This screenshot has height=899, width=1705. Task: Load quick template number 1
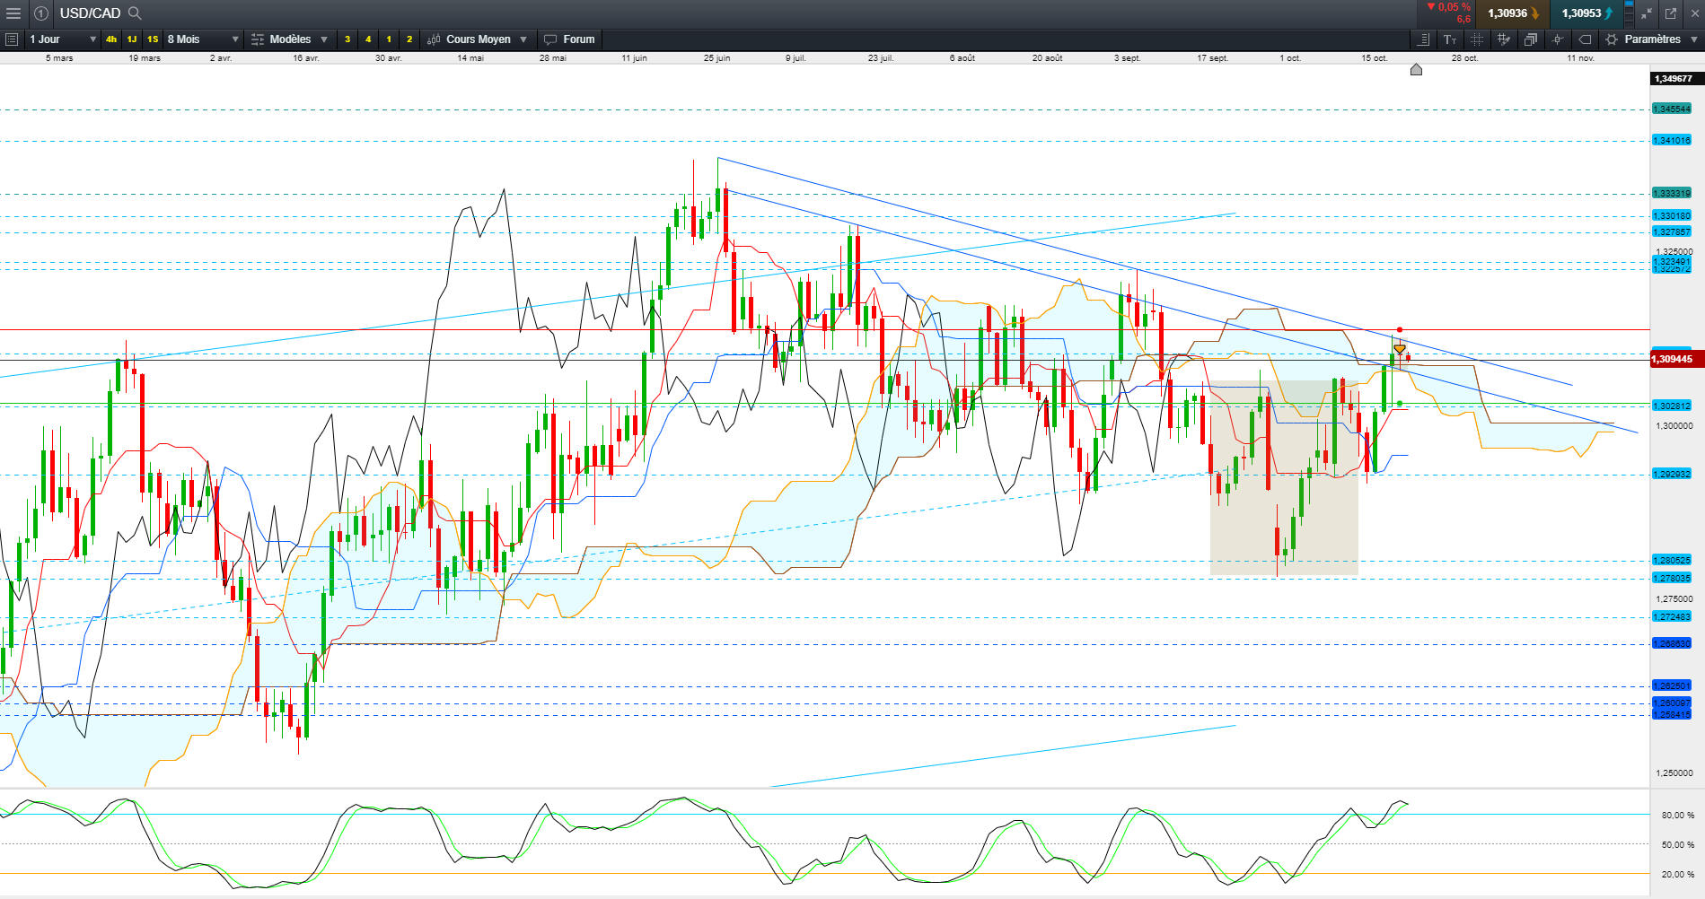tap(389, 39)
